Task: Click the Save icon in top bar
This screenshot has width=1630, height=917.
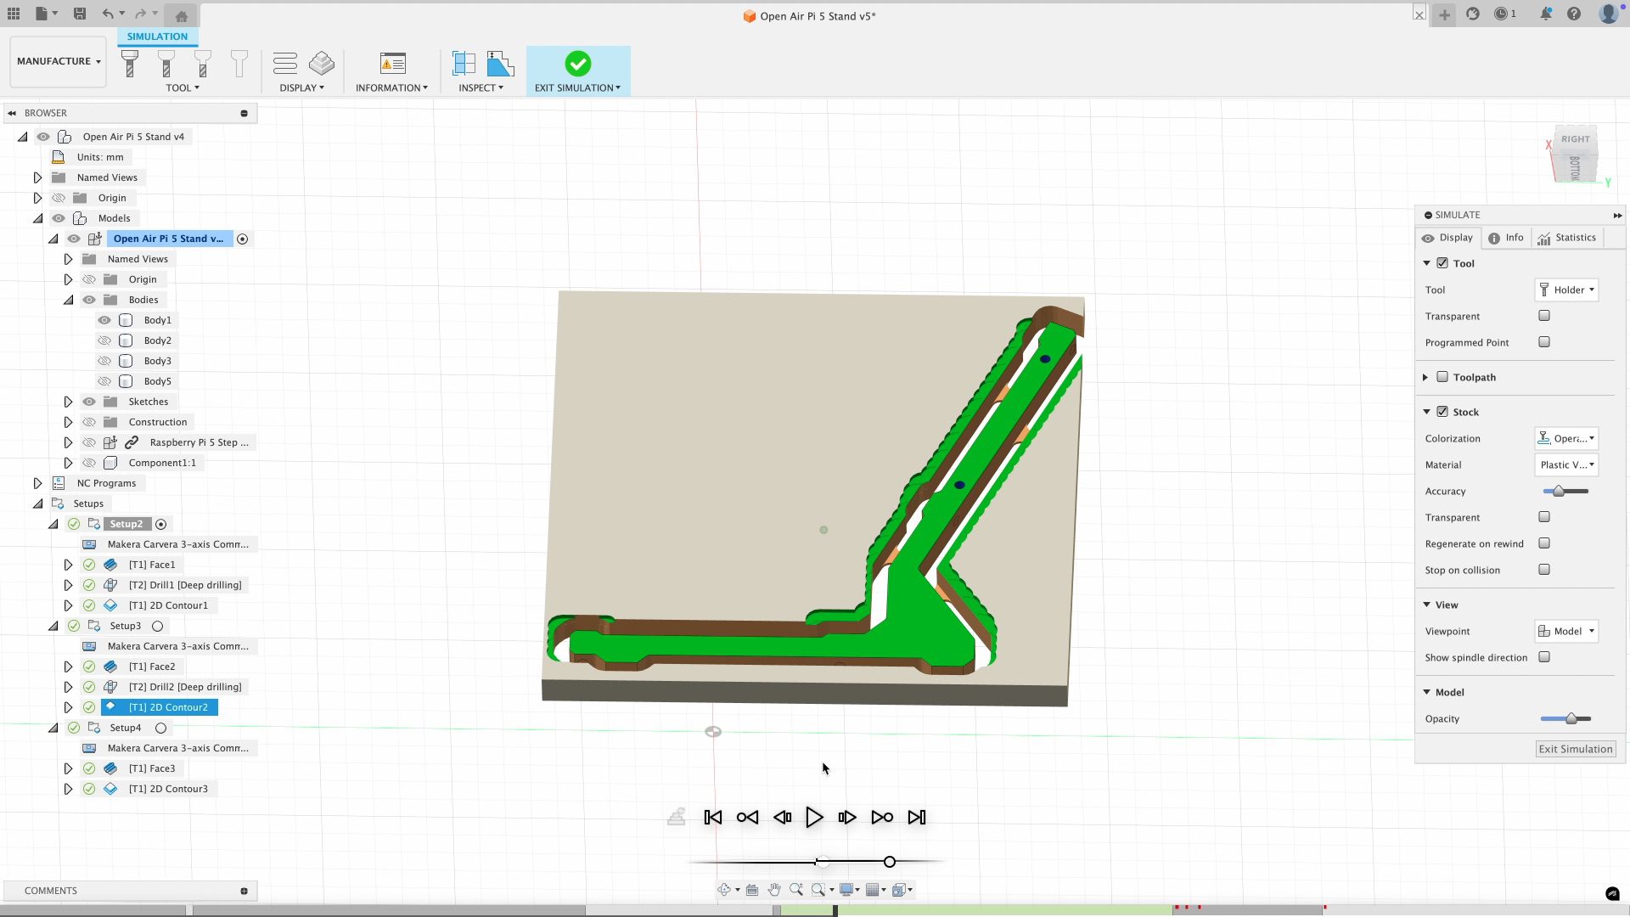Action: 79,14
